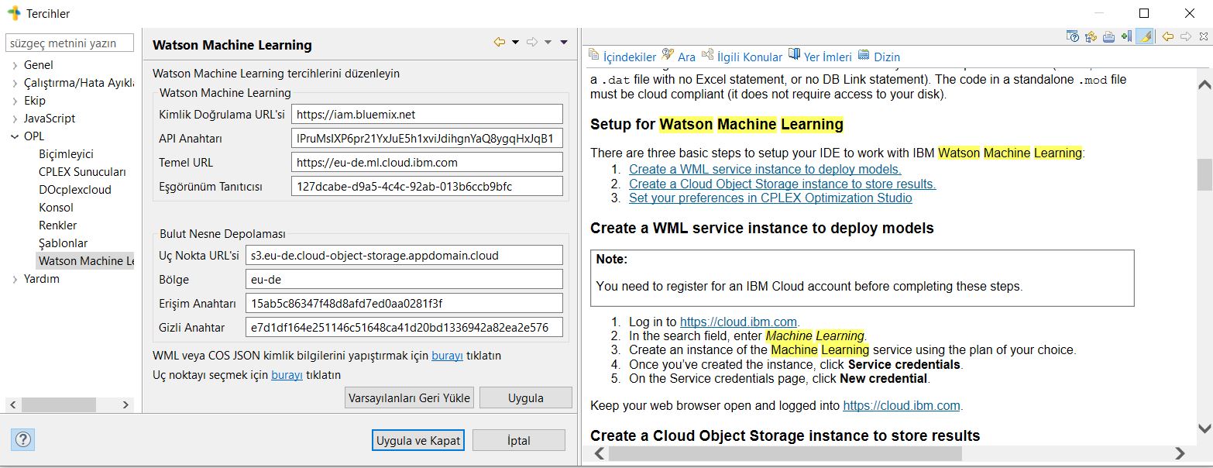Open the forward history dropdown arrow

(x=548, y=43)
